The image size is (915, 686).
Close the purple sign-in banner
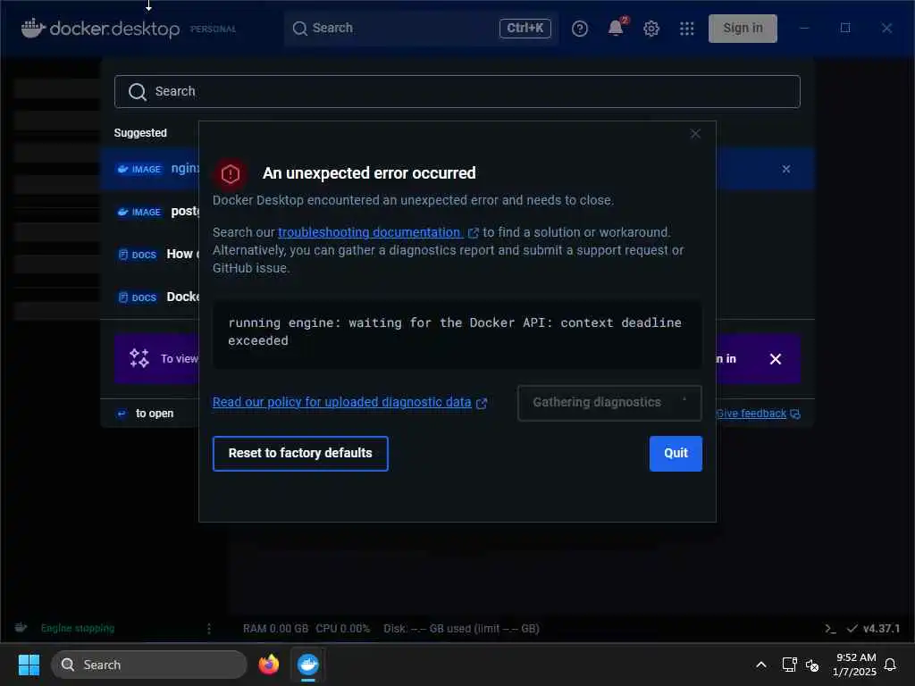click(775, 359)
